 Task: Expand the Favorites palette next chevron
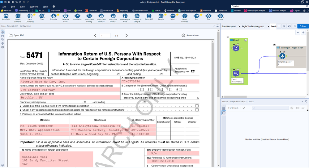coord(29,11)
